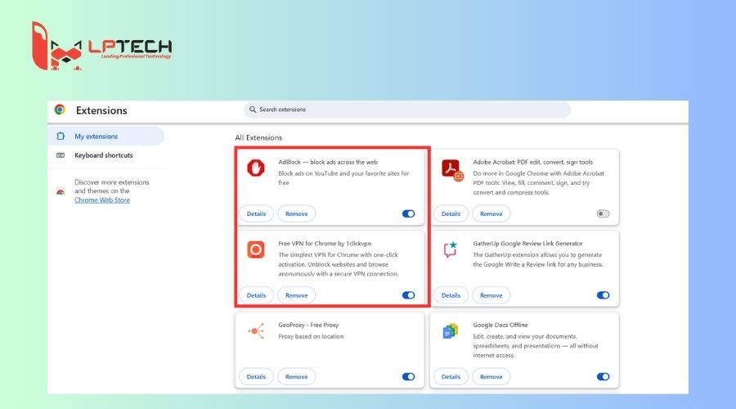The image size is (736, 409).
Task: Click the GeoProxy network node icon
Action: pyautogui.click(x=256, y=331)
